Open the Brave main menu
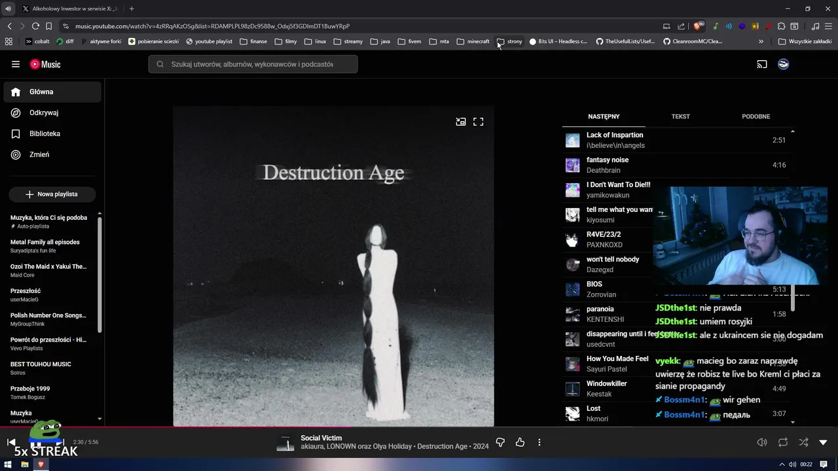 tap(828, 26)
